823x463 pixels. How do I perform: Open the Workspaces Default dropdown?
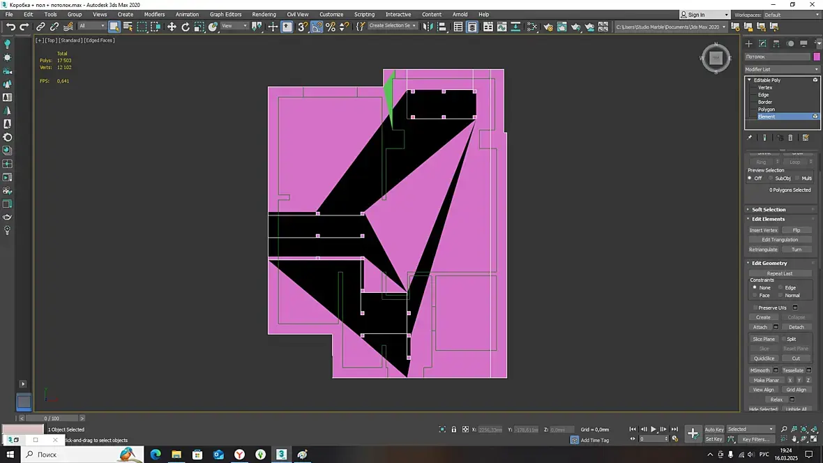791,15
